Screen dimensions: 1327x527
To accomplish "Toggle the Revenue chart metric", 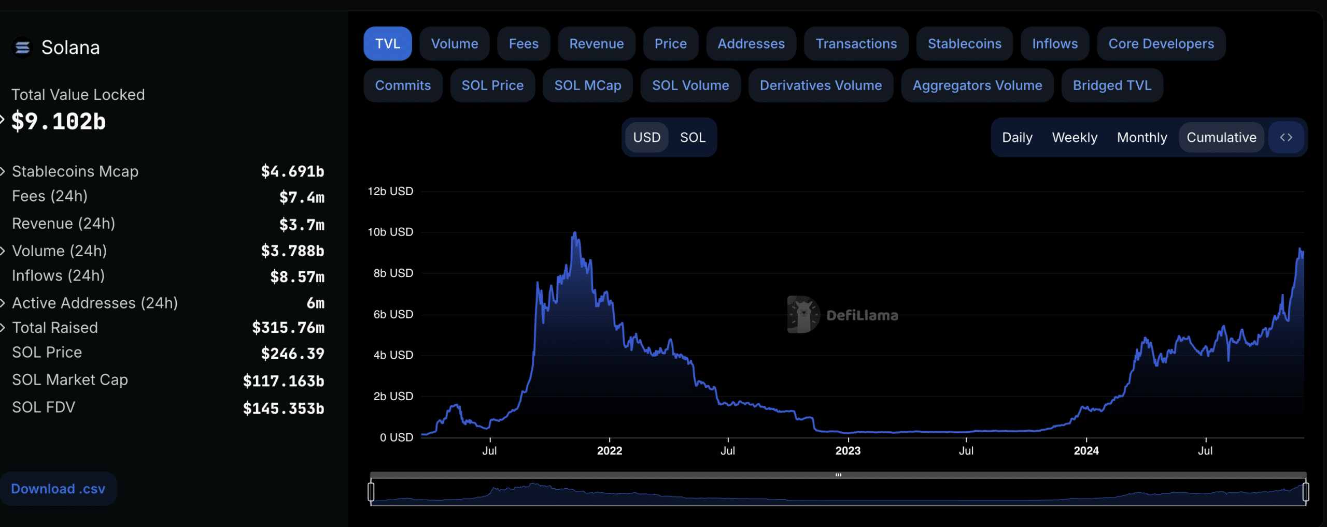I will pyautogui.click(x=597, y=43).
